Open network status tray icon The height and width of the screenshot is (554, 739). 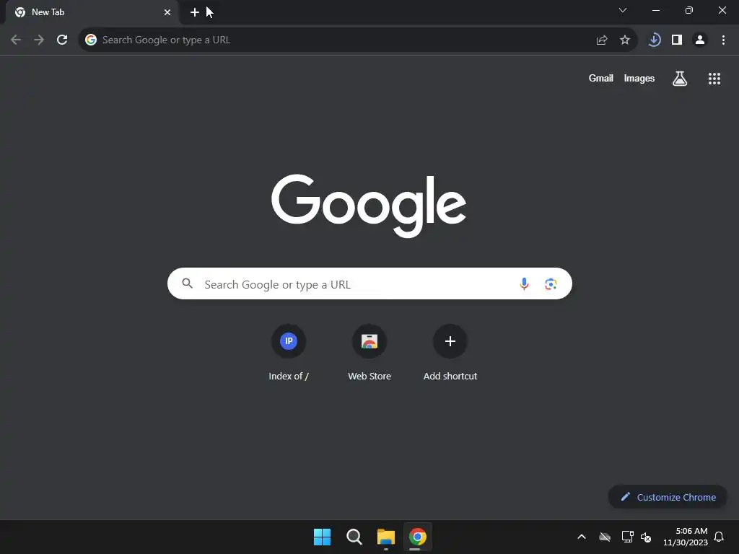(627, 537)
